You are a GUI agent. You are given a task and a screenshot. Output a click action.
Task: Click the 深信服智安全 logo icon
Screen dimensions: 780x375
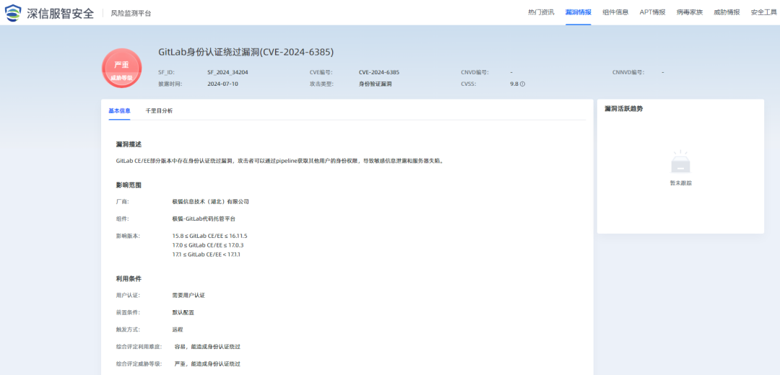point(13,12)
